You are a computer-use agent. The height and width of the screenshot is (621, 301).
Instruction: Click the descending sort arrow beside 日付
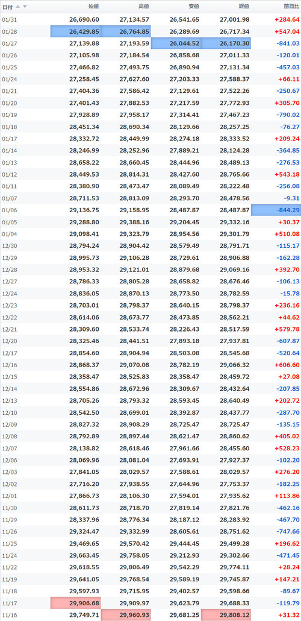coord(25,7)
